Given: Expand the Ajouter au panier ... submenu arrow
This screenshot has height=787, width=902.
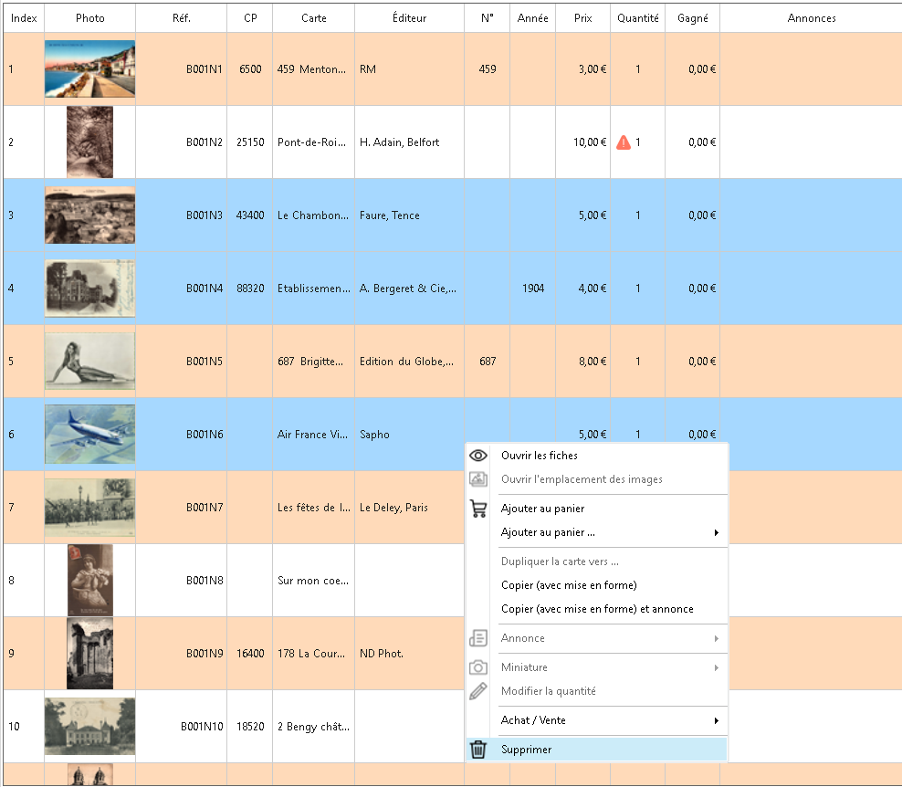Looking at the screenshot, I should click(x=716, y=532).
